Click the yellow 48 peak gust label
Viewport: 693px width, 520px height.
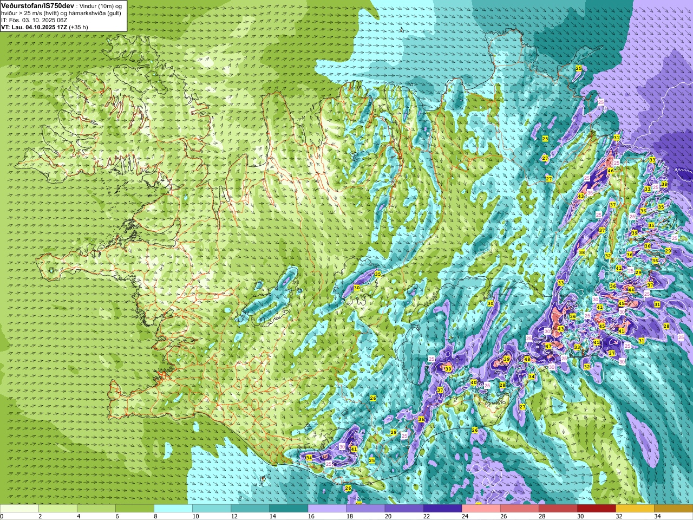(527, 359)
